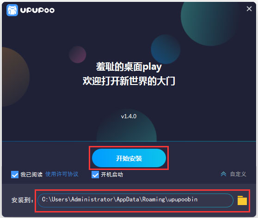
Task: Click inside the install path field
Action: pyautogui.click(x=135, y=200)
